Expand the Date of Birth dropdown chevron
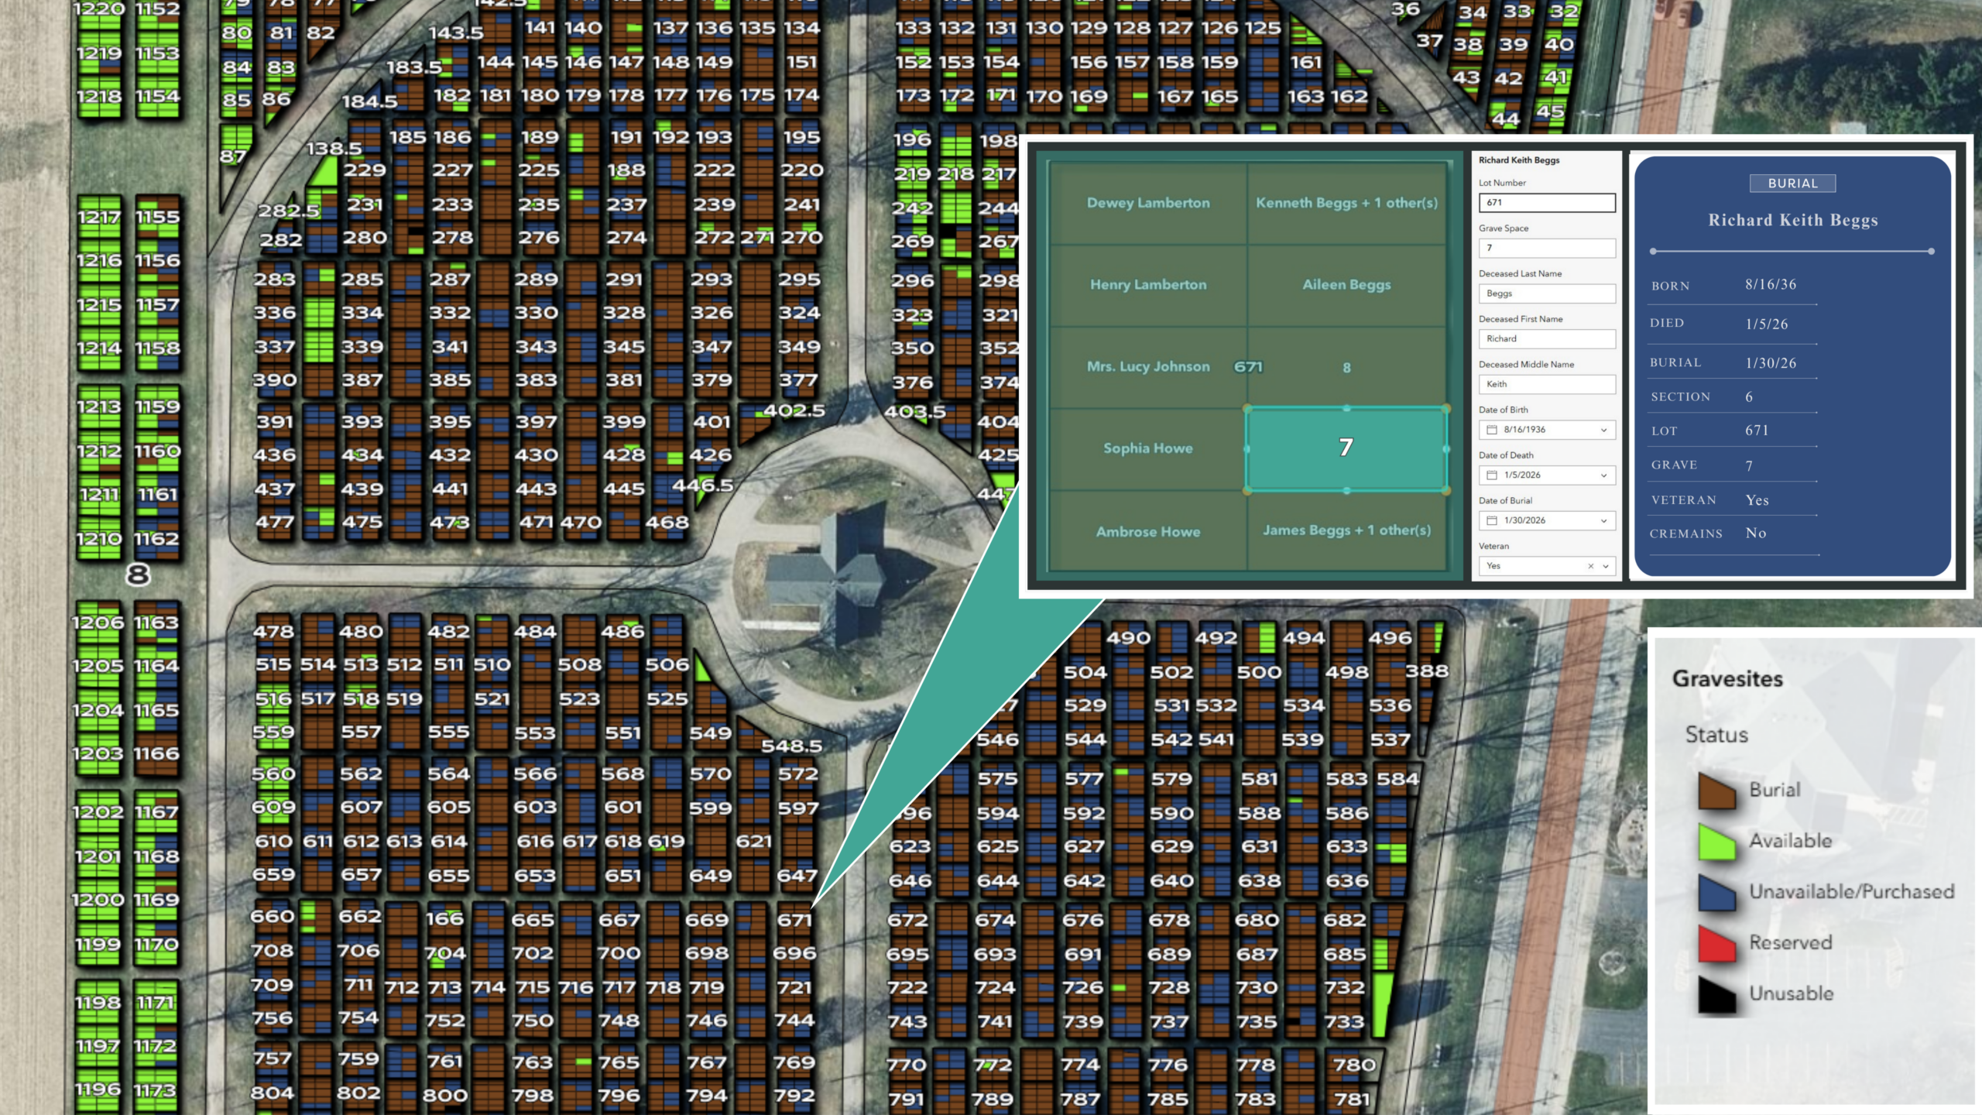Image resolution: width=1982 pixels, height=1115 pixels. tap(1603, 430)
